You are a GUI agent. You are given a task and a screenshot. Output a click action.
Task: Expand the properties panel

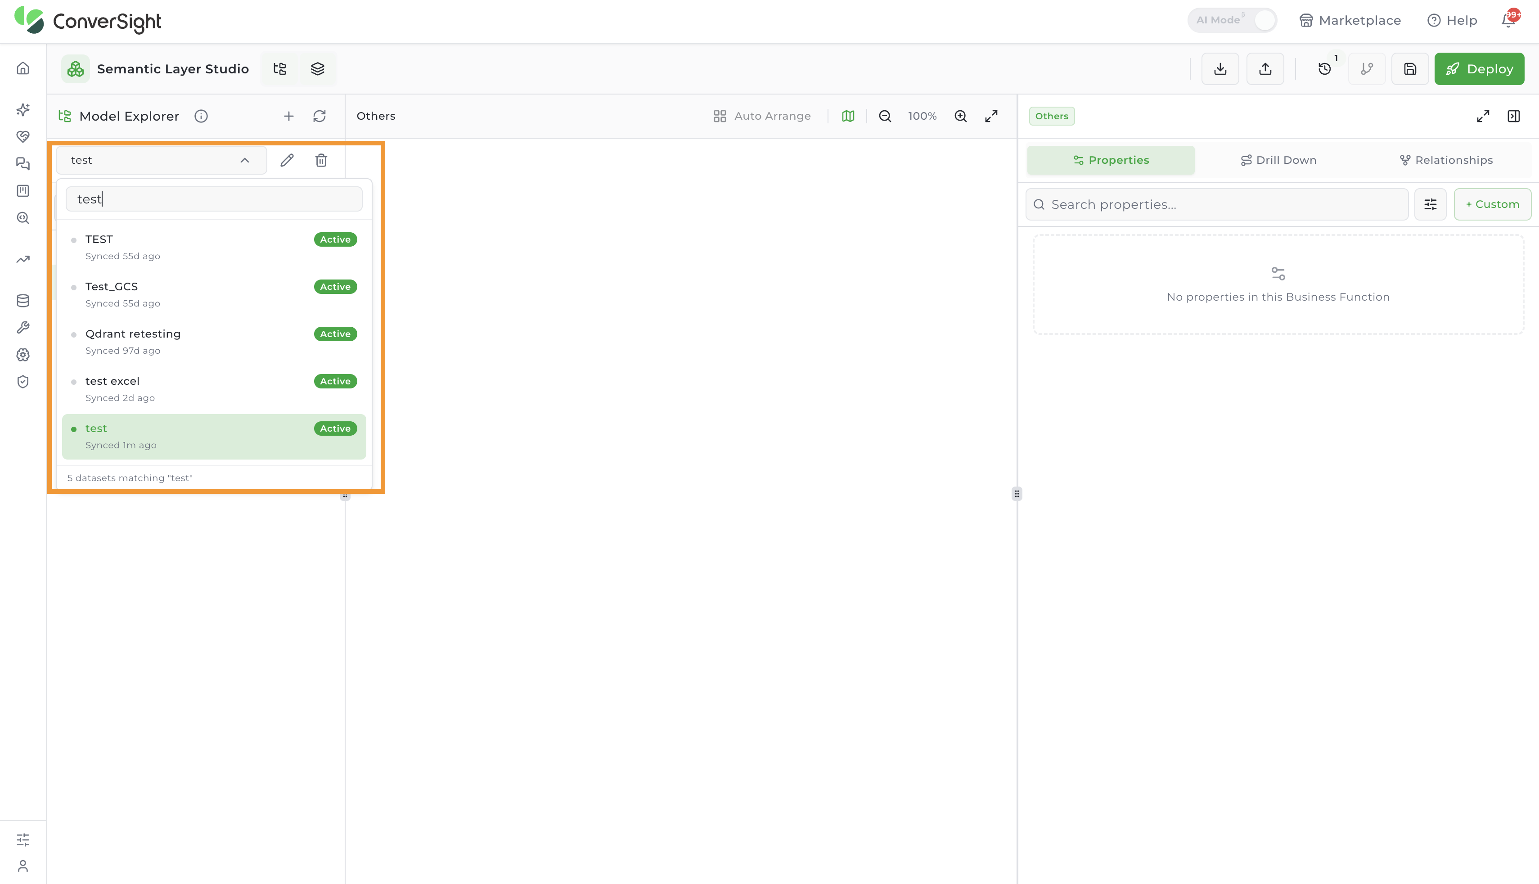point(1483,116)
